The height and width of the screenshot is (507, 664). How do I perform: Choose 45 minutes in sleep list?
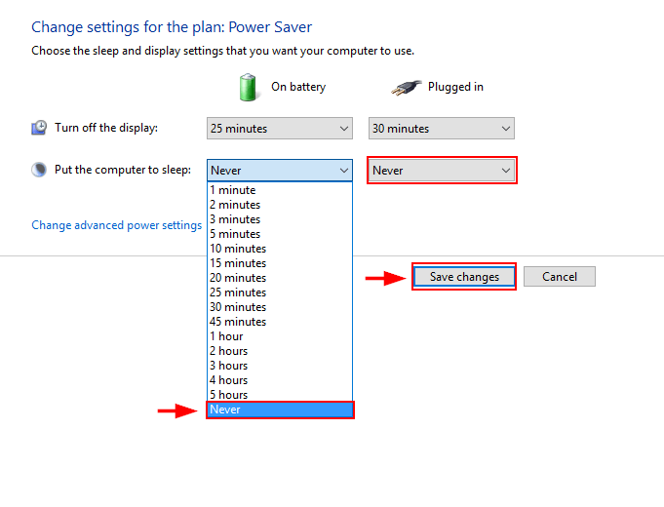click(x=280, y=322)
